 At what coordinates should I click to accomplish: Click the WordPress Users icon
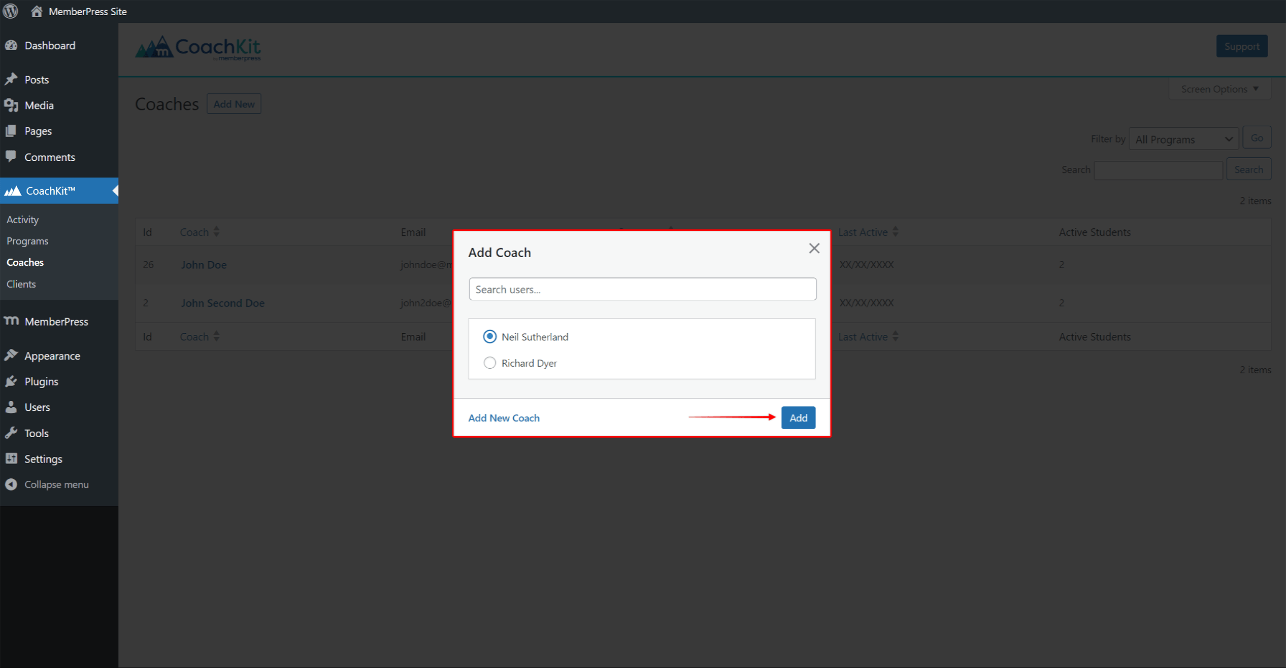click(11, 407)
